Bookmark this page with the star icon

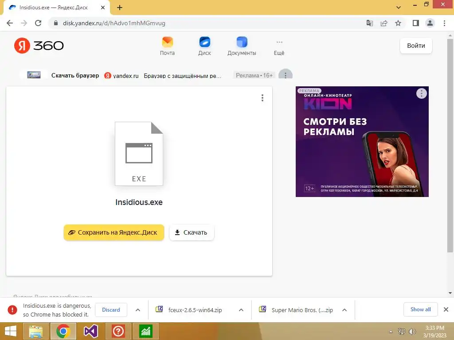398,23
